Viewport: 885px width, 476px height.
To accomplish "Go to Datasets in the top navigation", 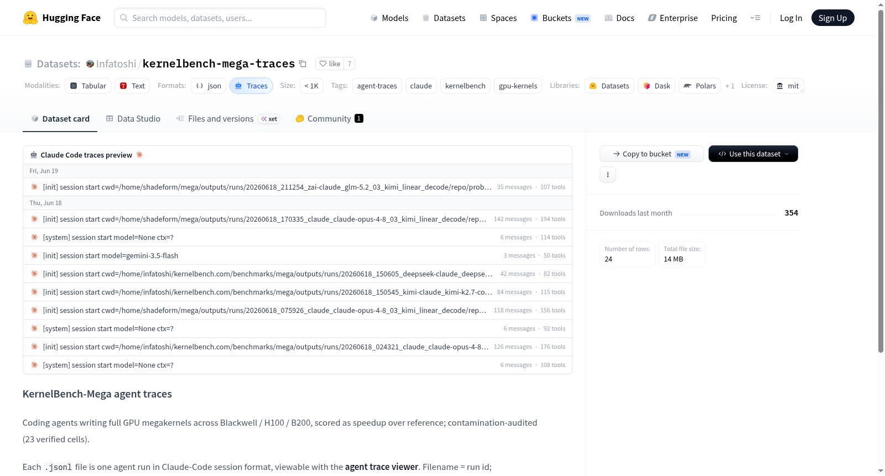I will point(444,18).
